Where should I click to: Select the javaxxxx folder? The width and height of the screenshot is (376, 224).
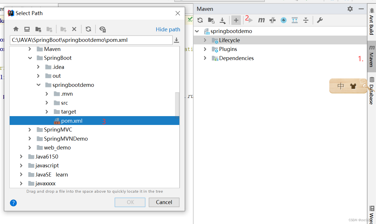tap(45, 184)
